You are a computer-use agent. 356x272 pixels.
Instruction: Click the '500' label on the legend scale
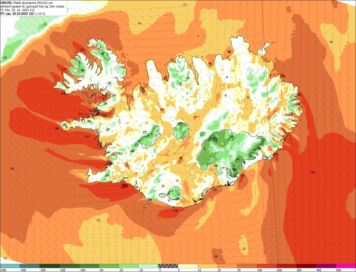tap(338, 270)
